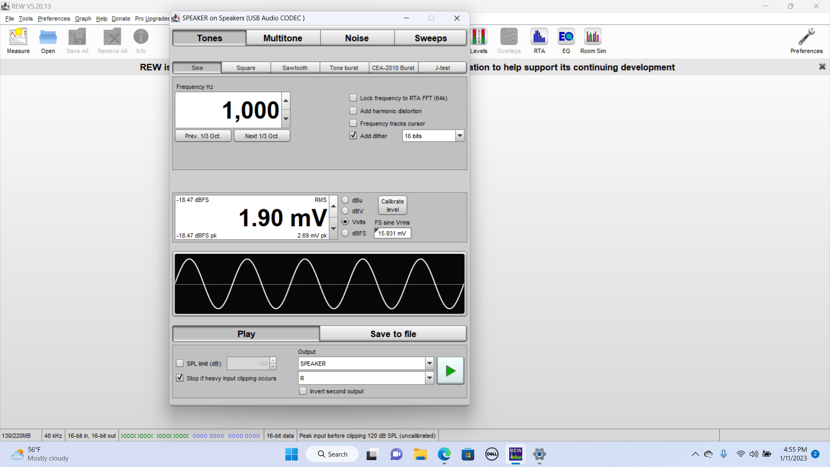Screen dimensions: 830x467
Task: Increase frequency with the up arrow
Action: [286, 101]
